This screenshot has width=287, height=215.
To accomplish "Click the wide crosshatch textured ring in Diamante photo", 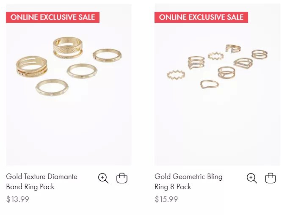I will (x=68, y=47).
